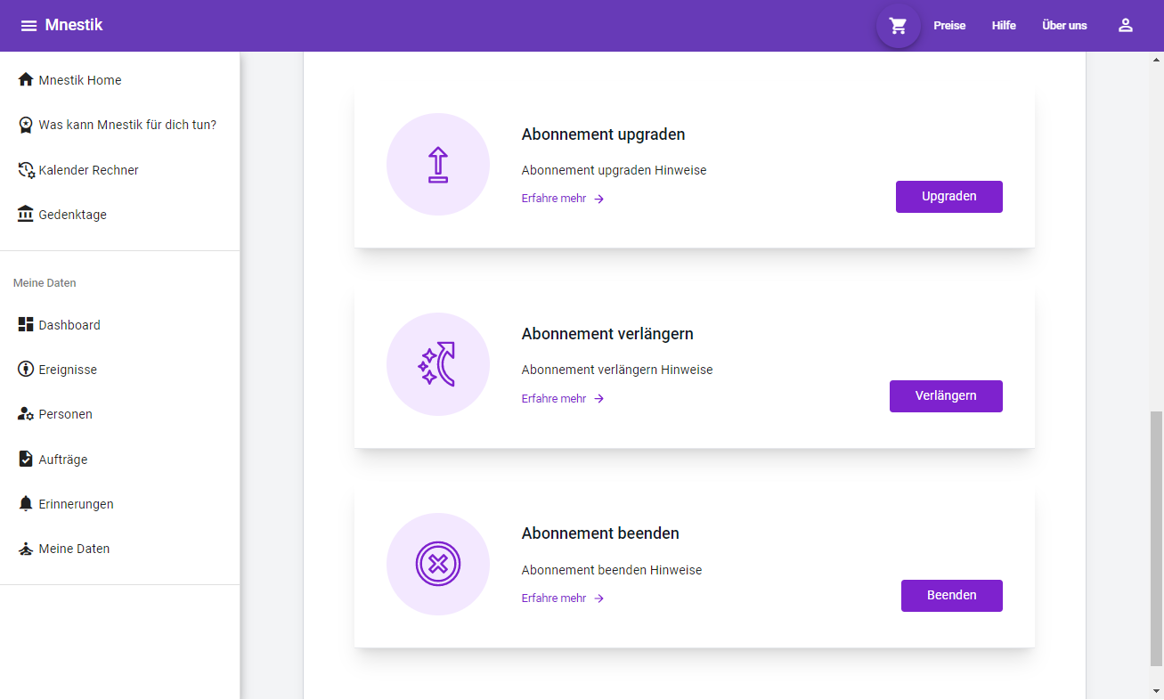
Task: Click the page's vertical scrollbar thumb
Action: click(1156, 538)
